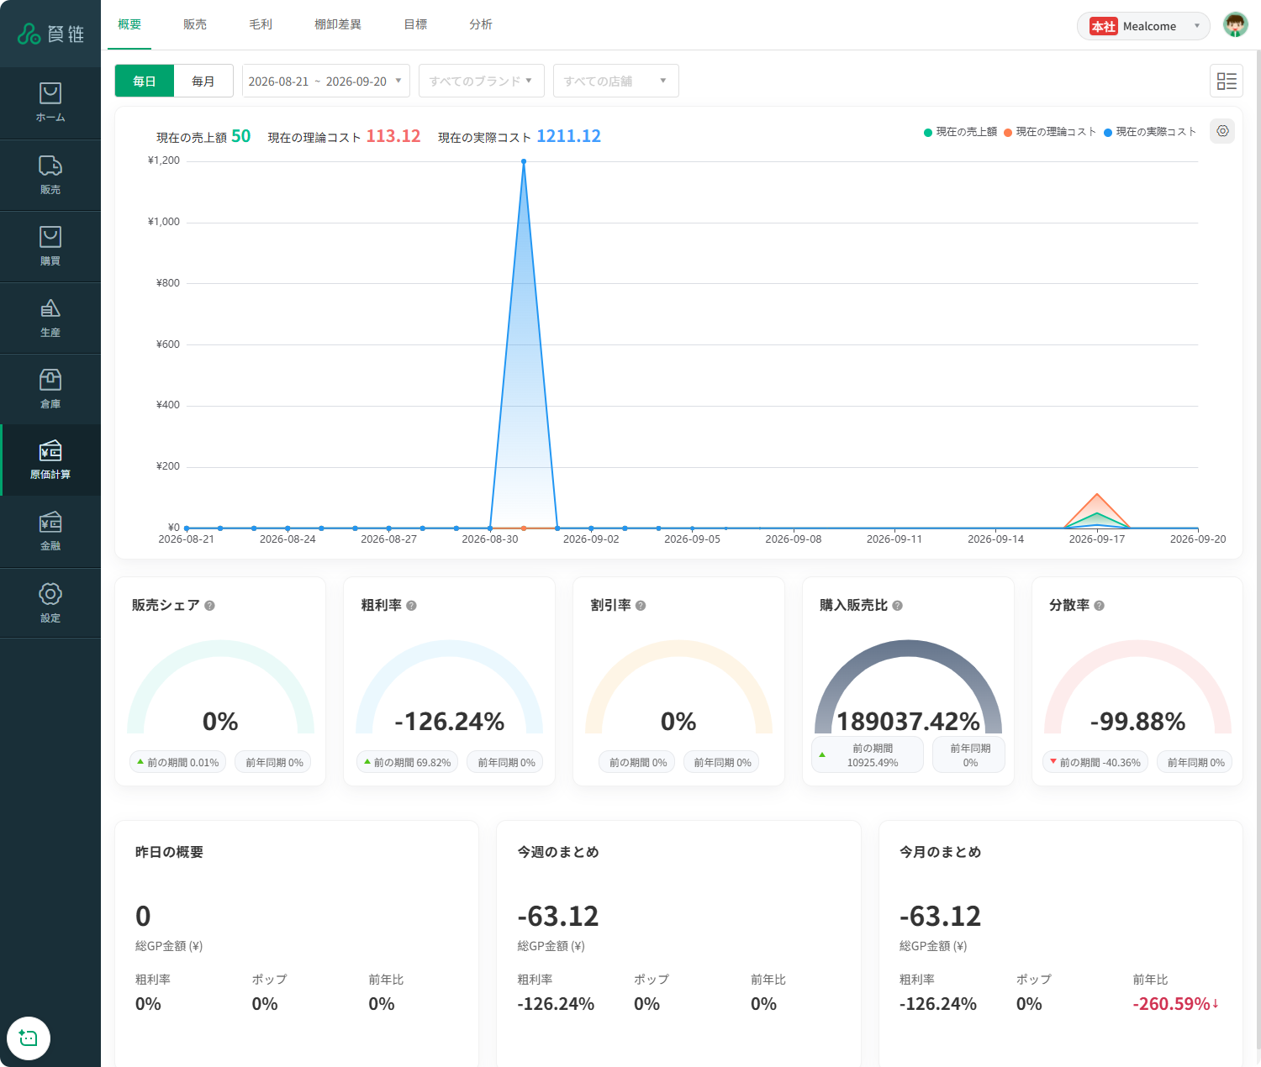Select 原価計算 in the sidebar

pos(50,460)
